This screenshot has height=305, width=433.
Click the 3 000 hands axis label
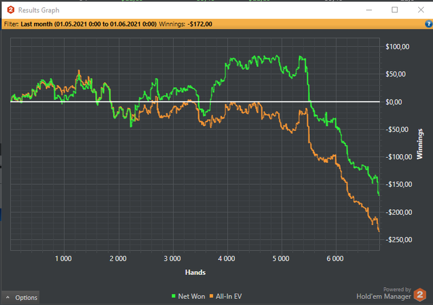[x=173, y=259]
